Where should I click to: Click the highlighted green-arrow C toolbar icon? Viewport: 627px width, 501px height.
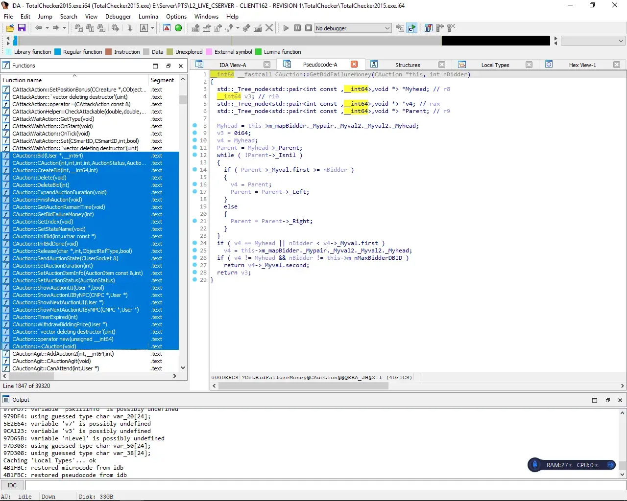pyautogui.click(x=412, y=28)
